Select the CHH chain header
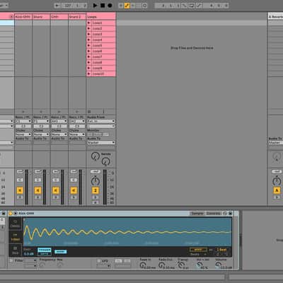Image resolution: width=283 pixels, height=283 pixels. (59, 17)
